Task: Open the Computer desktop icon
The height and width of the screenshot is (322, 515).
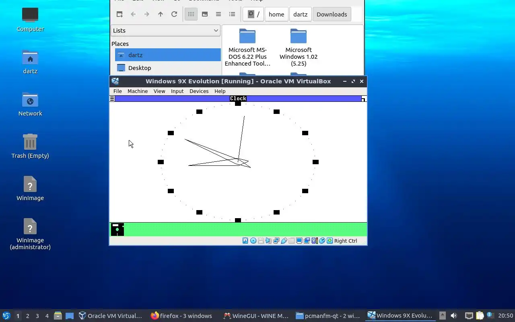Action: [x=30, y=19]
